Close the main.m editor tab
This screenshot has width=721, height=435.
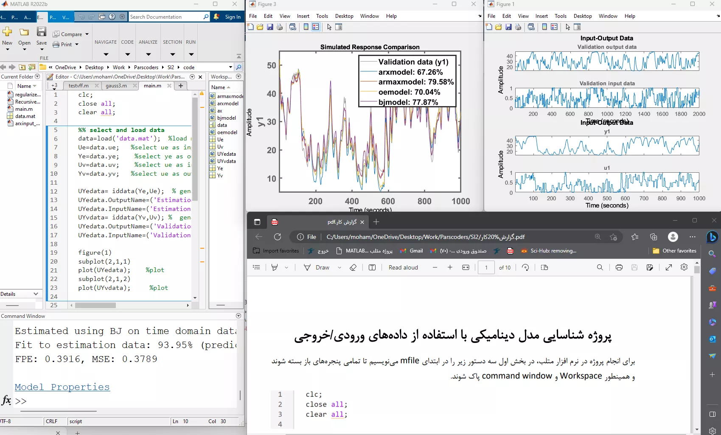click(x=169, y=86)
